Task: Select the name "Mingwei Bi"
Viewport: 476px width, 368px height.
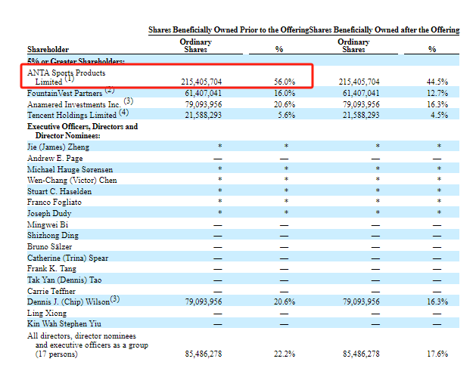Action: (48, 224)
